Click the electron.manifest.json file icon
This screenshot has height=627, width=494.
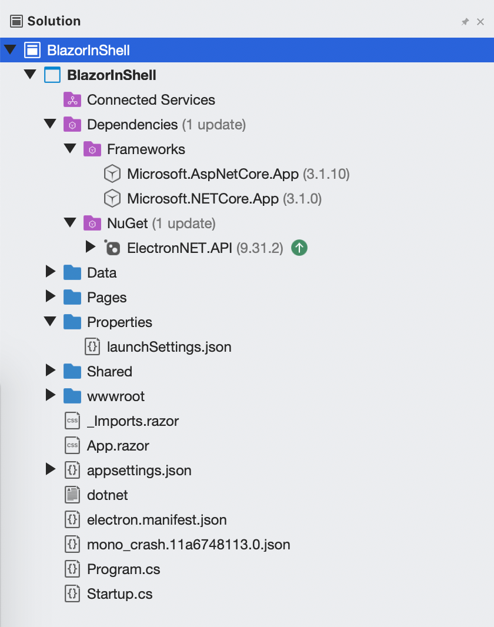(x=72, y=520)
